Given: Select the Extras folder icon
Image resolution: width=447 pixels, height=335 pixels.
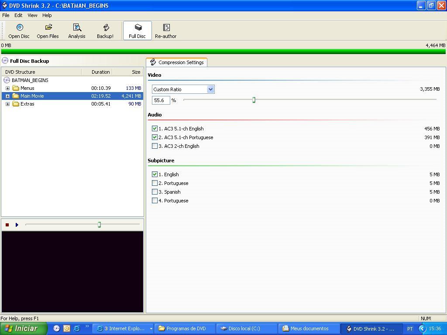Looking at the screenshot, I should coord(16,104).
